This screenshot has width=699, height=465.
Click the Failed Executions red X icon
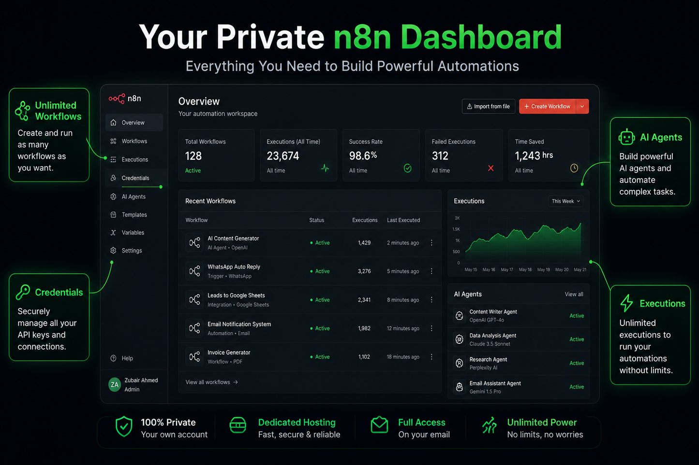click(x=491, y=168)
